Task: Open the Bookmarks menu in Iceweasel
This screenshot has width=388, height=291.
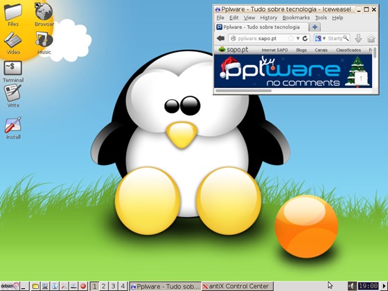Action: (x=296, y=18)
